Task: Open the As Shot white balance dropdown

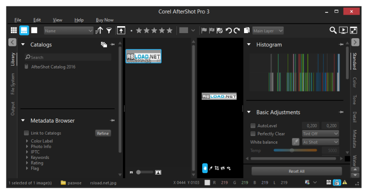Action: 320,142
